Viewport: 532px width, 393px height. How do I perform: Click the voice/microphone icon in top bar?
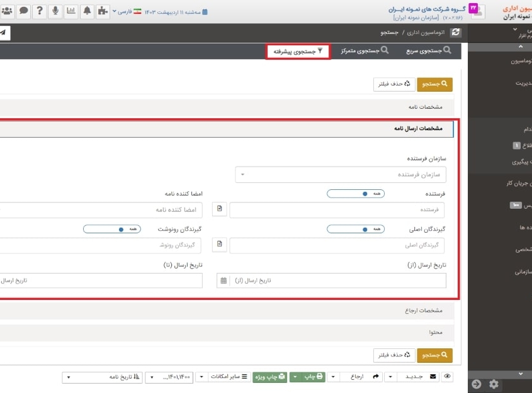pyautogui.click(x=55, y=10)
